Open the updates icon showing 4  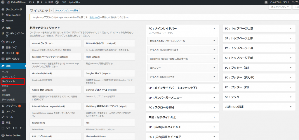coord(30,2)
